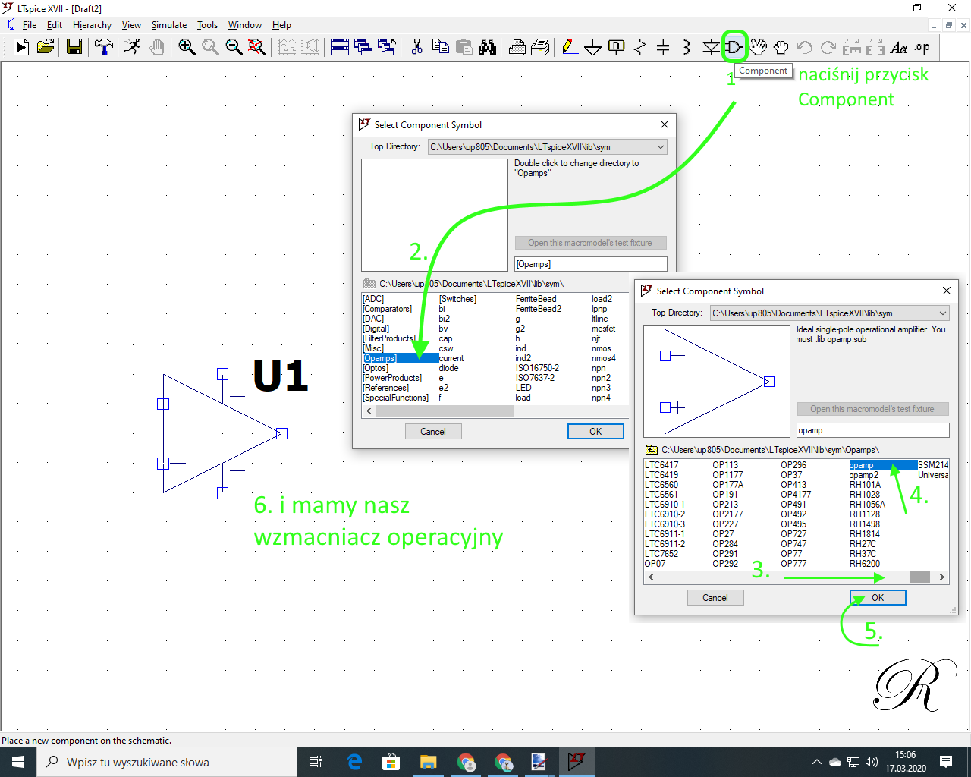Select 'LTC6560' in the opamps list
Viewport: 971px width, 777px height.
click(x=661, y=485)
